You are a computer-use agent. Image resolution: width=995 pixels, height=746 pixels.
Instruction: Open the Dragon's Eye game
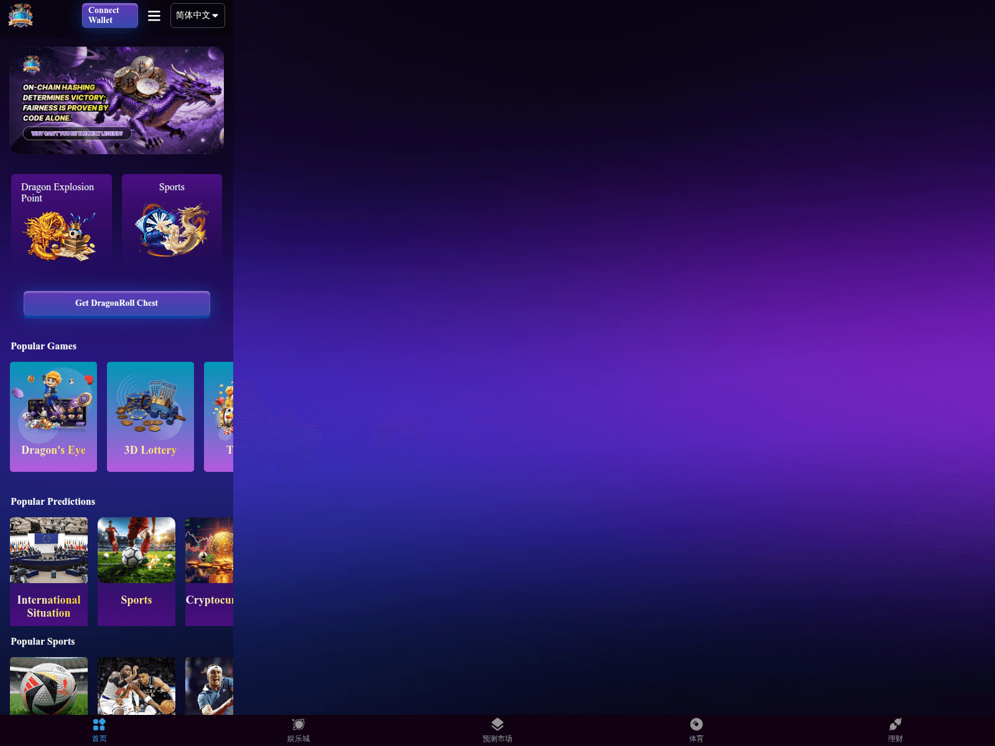tap(53, 417)
